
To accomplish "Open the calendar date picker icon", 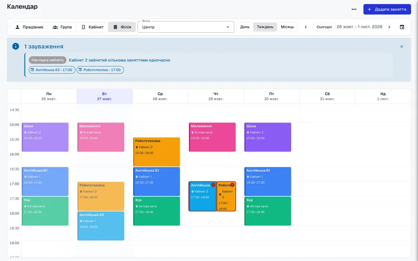I will click(x=402, y=27).
